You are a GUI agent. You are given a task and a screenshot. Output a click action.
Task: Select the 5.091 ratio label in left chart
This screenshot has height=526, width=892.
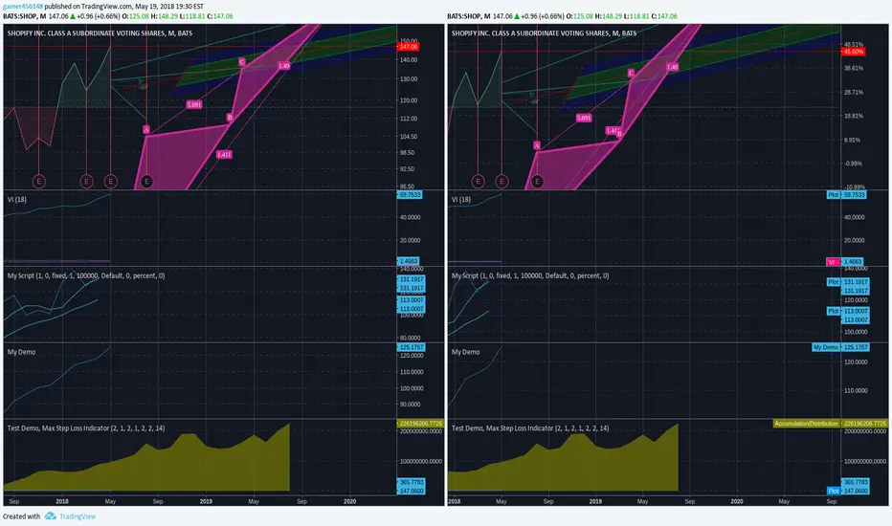pyautogui.click(x=194, y=104)
